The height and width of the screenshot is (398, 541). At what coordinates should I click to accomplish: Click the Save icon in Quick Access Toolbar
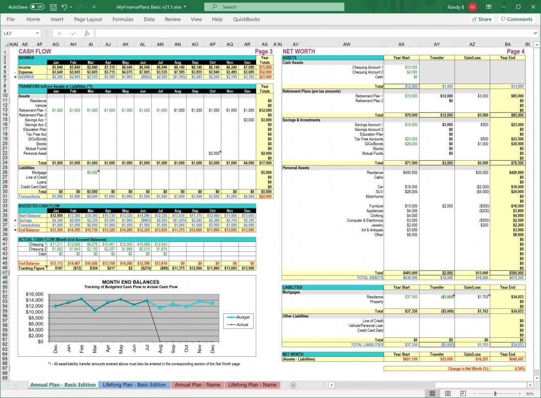[53, 6]
